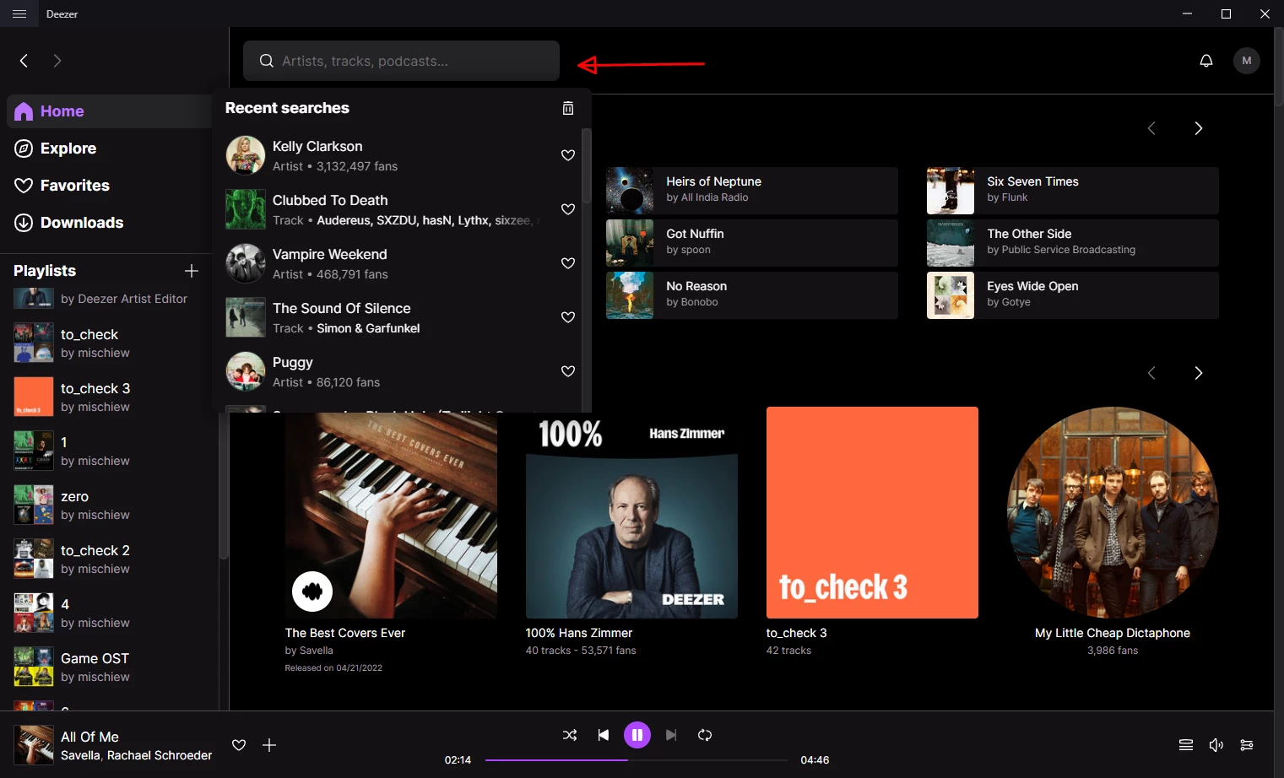Open My Little Cheap Dictaphone artist image
The image size is (1284, 778).
[x=1113, y=512]
